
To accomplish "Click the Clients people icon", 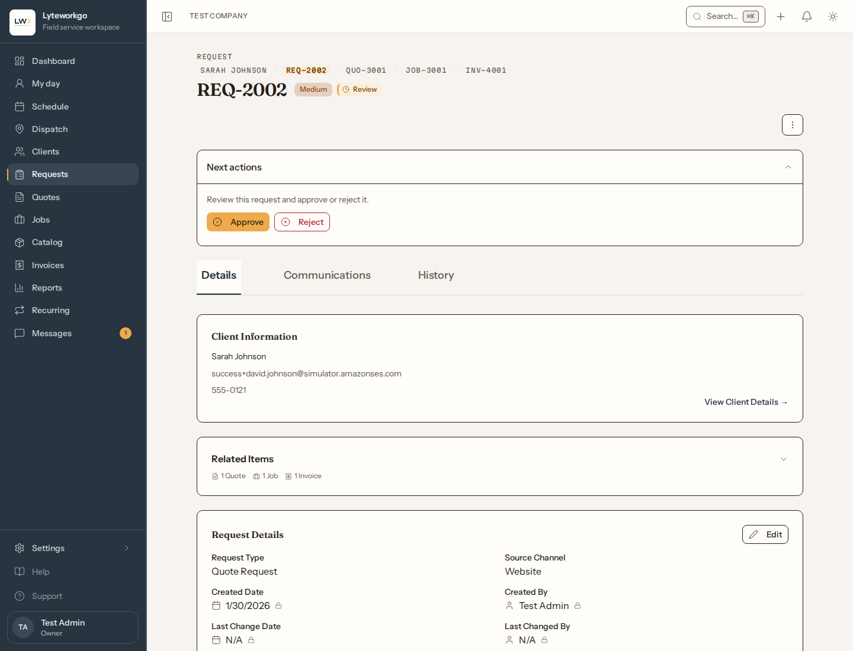I will 20,152.
